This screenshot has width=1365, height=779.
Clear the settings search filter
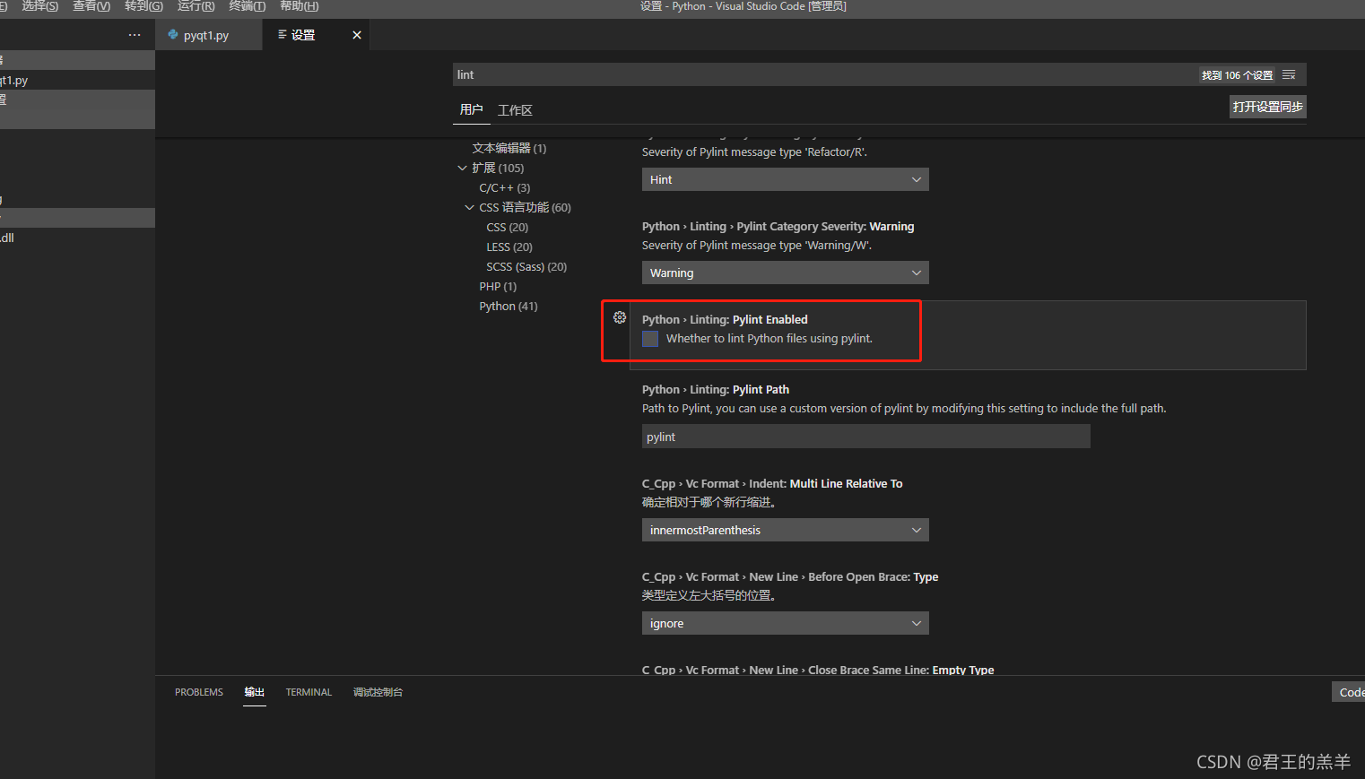click(x=1289, y=75)
